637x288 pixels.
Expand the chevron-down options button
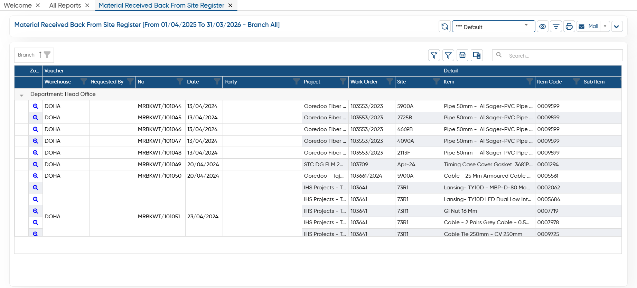(x=617, y=26)
